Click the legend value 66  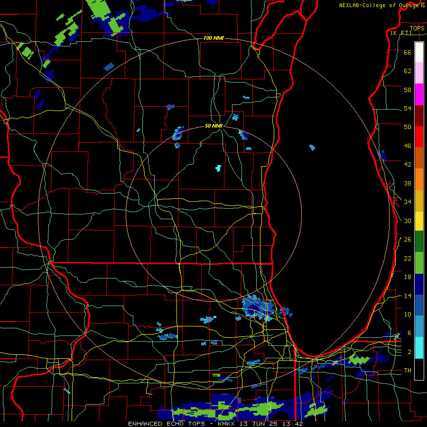[408, 52]
